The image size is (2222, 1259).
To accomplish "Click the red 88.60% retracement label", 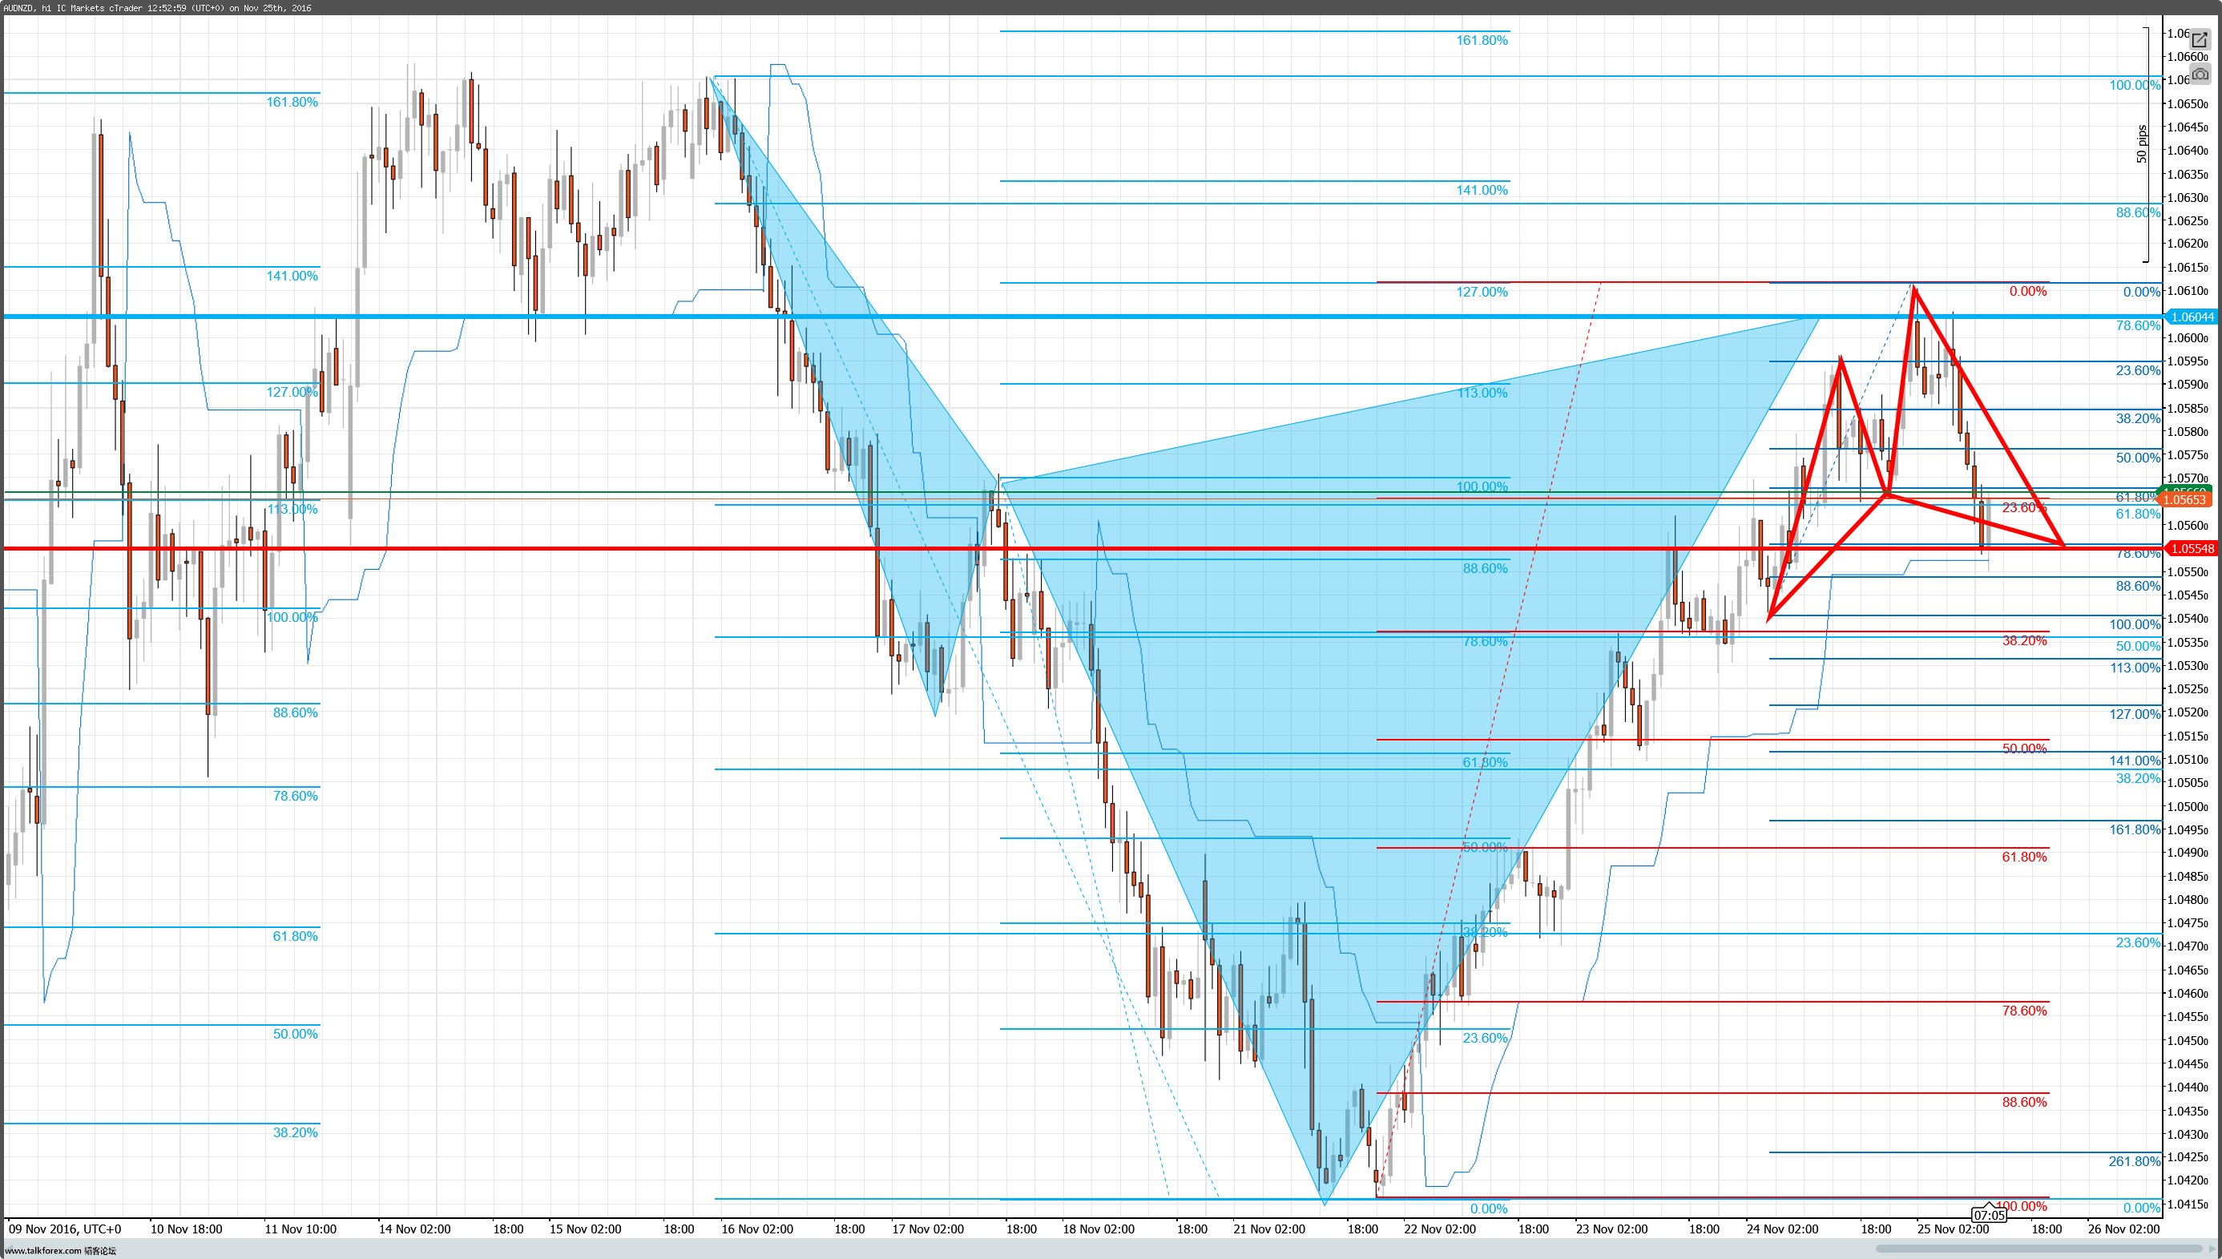I will click(2024, 1103).
